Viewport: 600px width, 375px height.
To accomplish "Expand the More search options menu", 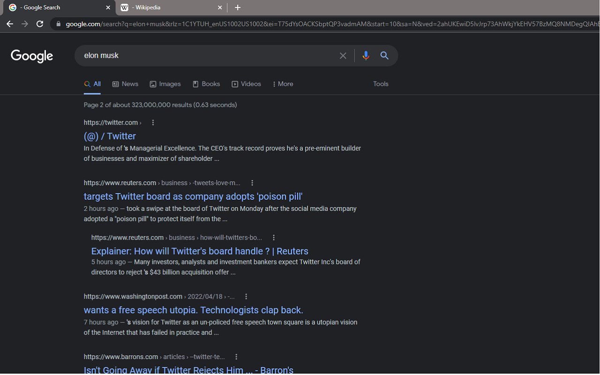I will click(283, 84).
